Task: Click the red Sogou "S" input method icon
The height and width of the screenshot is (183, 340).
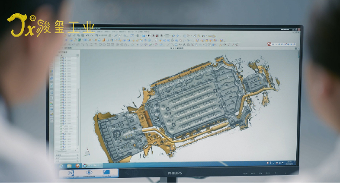Action: (269, 44)
